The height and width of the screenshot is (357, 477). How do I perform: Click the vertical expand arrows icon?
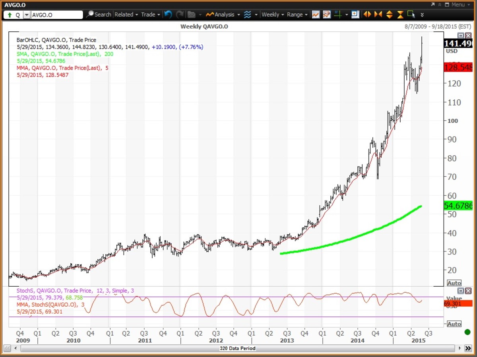[x=390, y=15]
